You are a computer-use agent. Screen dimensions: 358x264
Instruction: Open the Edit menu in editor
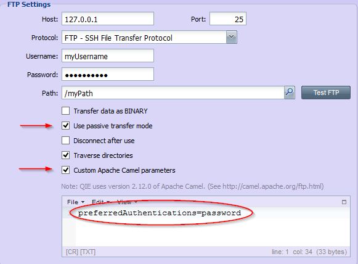[x=100, y=202]
